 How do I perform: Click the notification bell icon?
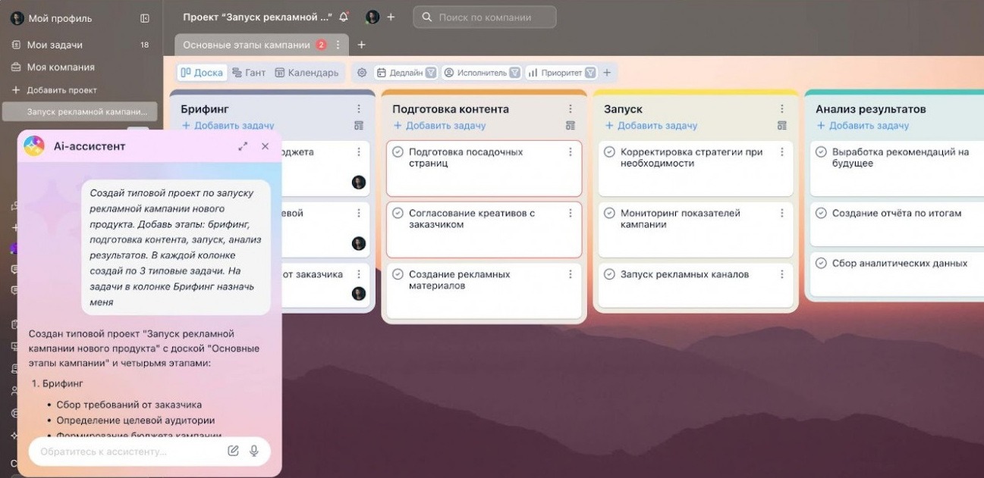[344, 16]
